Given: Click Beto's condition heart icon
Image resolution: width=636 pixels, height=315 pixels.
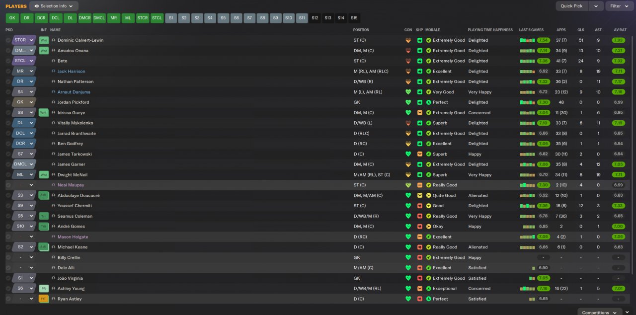Looking at the screenshot, I should coord(408,61).
